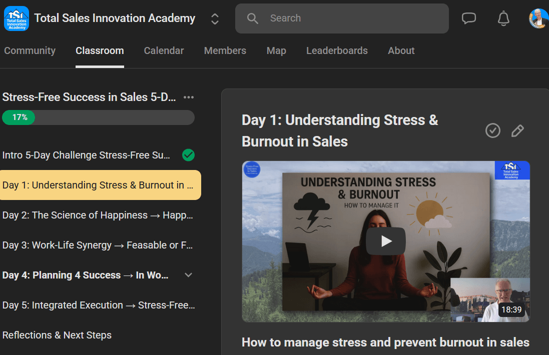Screen dimensions: 549x355
Task: Click the Total Sales Innovation Academy group name
Action: click(115, 18)
